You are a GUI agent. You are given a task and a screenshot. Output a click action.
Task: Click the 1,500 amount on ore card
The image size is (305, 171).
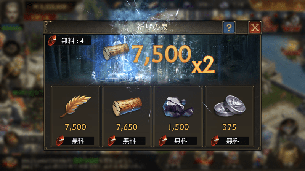pyautogui.click(x=178, y=127)
